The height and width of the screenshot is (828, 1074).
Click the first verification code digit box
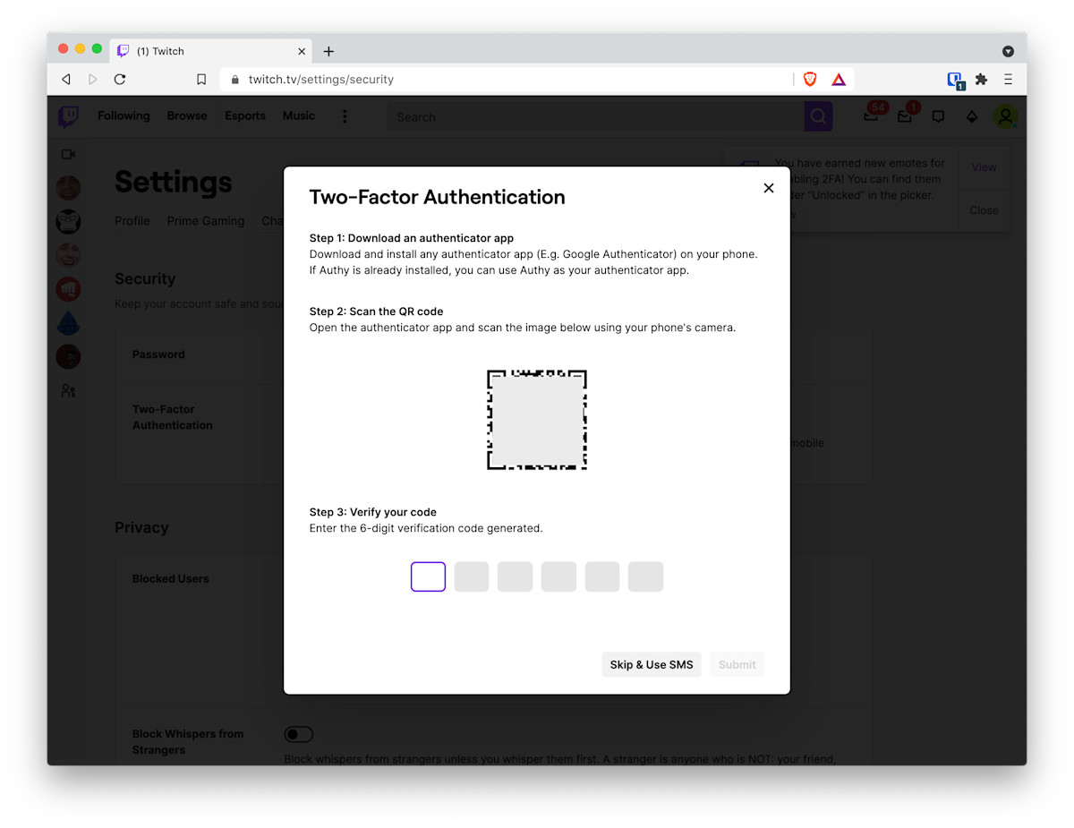coord(428,576)
